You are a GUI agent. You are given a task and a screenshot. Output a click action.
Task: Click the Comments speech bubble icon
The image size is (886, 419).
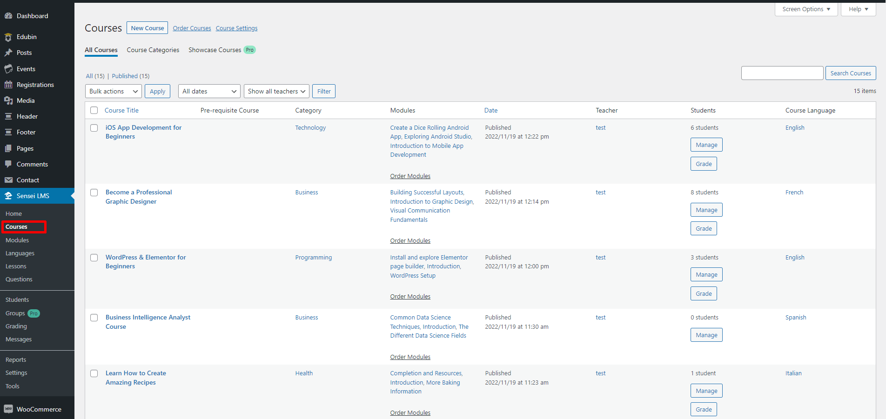click(x=8, y=164)
